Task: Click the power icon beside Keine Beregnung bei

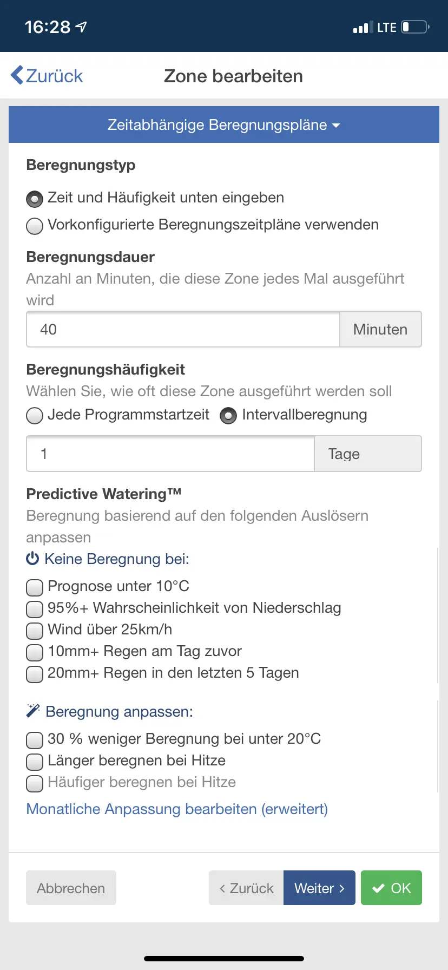Action: pos(32,559)
